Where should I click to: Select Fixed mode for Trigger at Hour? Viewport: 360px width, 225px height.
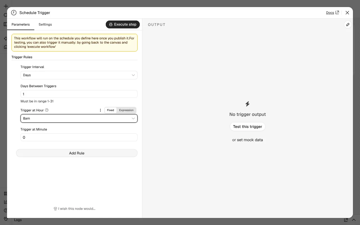[x=111, y=110]
